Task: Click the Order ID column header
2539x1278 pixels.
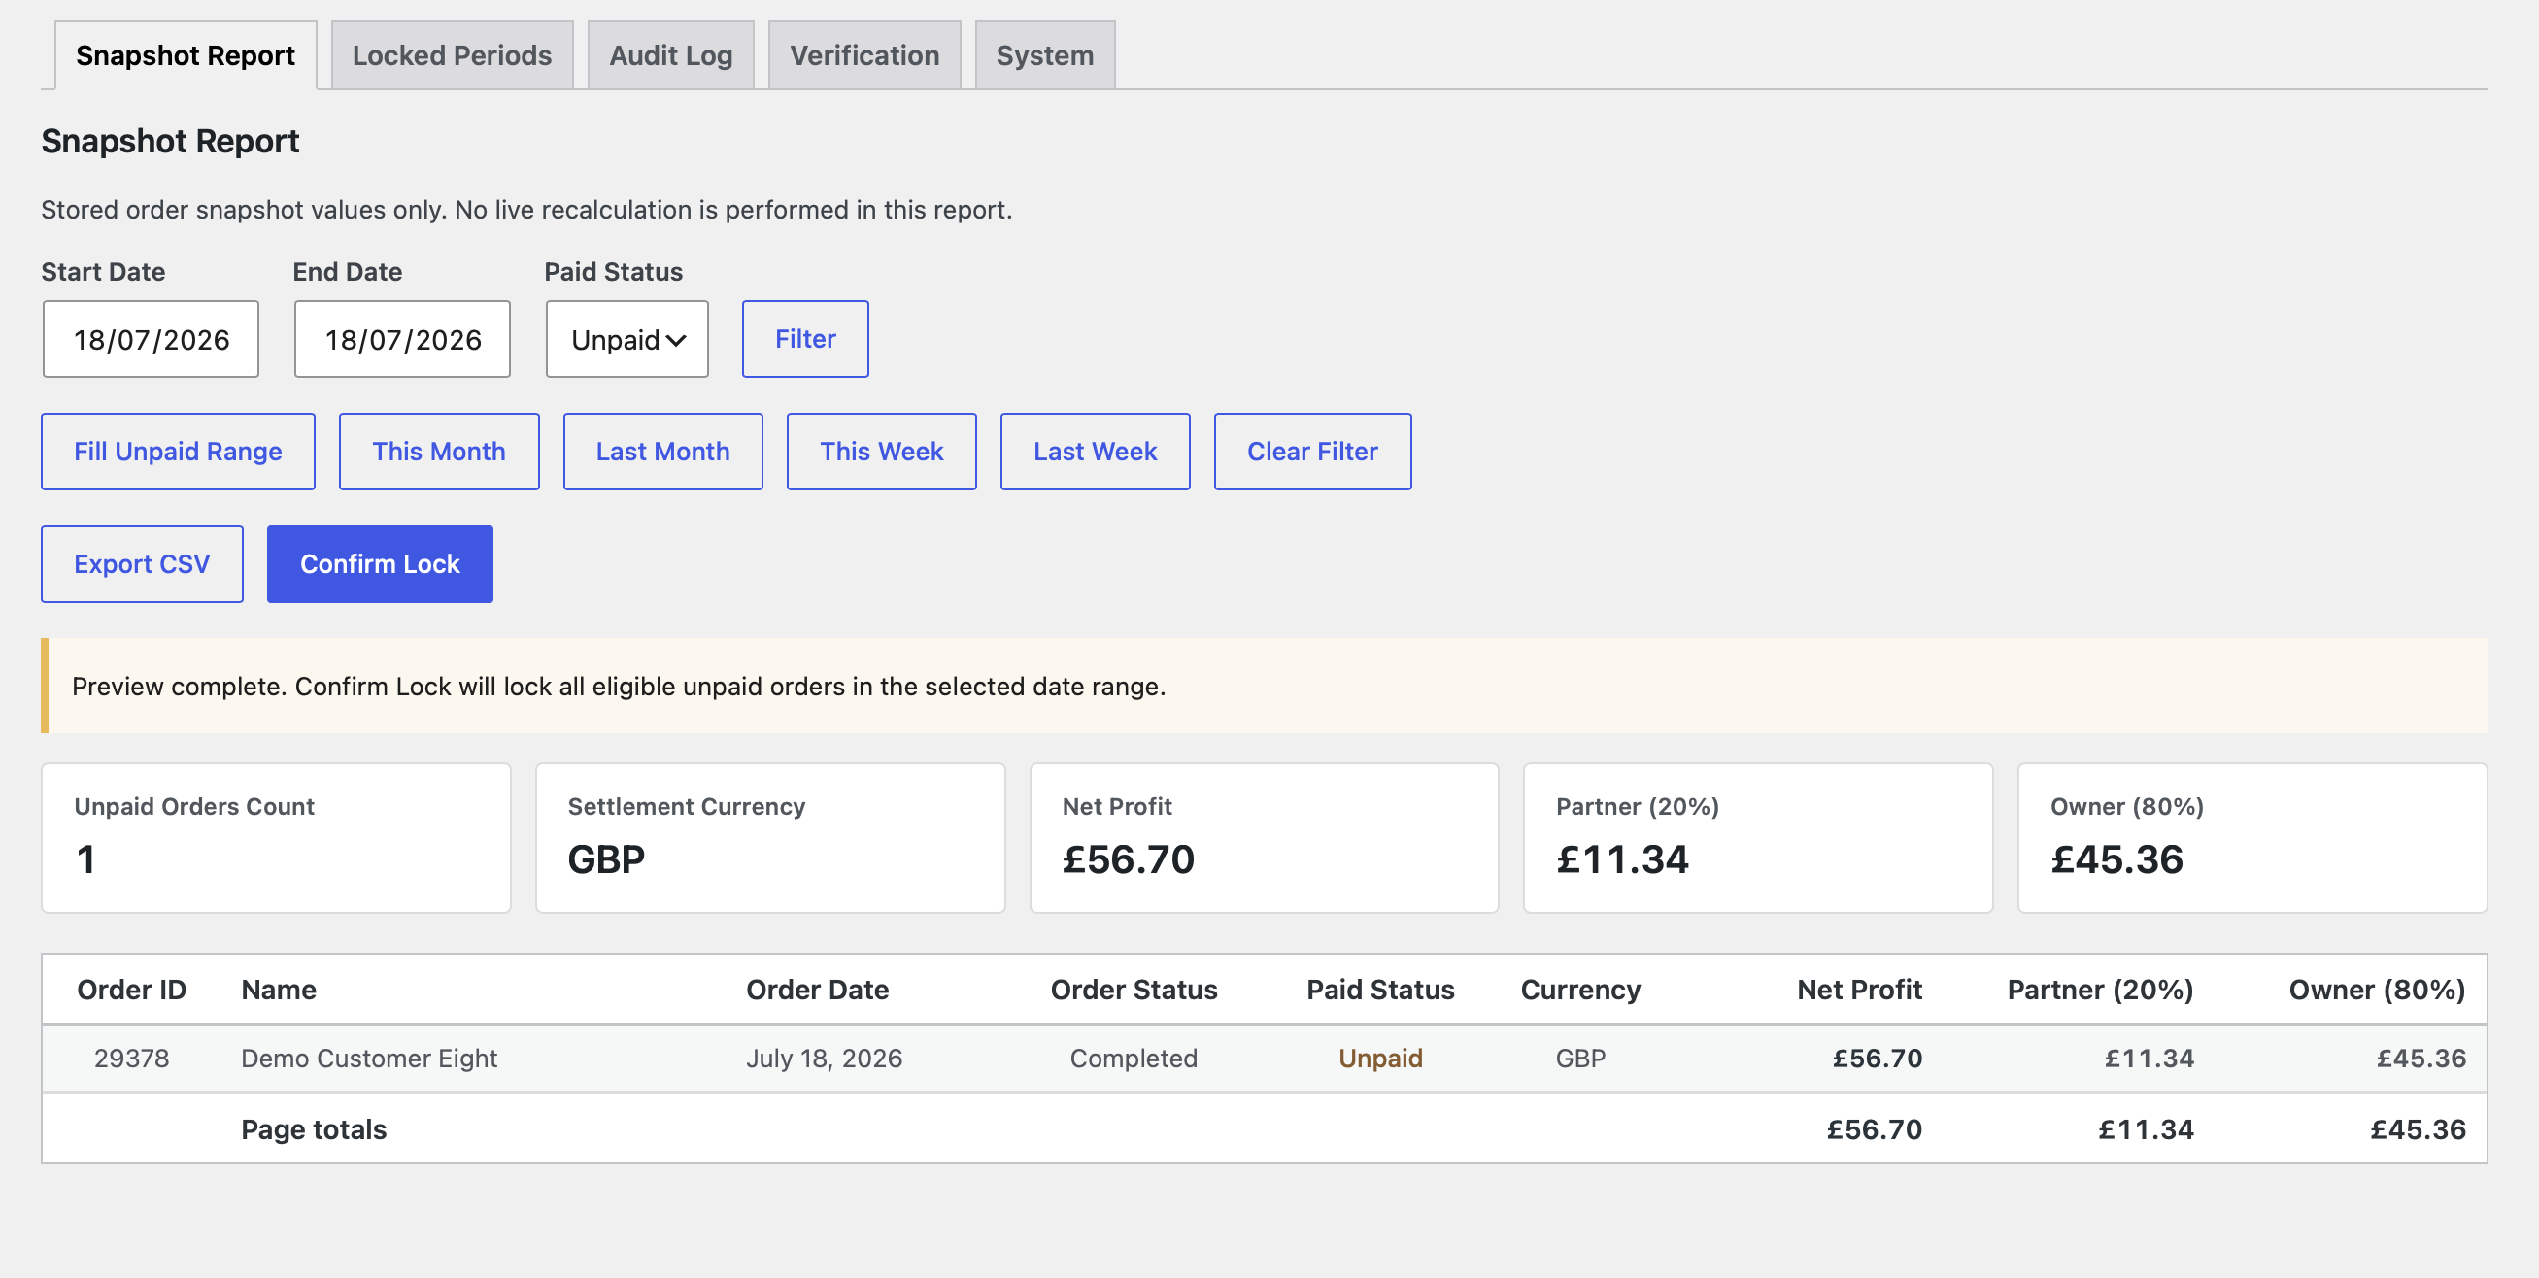Action: pos(131,990)
